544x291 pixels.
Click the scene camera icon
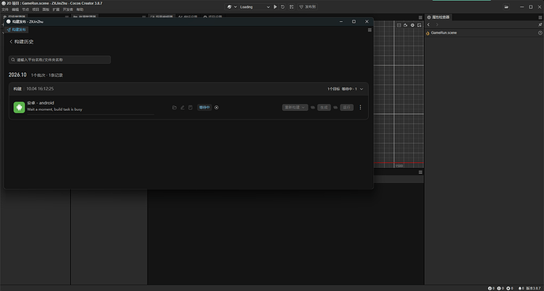tap(405, 25)
